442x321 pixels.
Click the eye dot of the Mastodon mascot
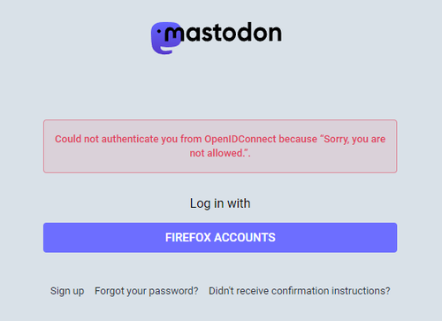point(159,31)
